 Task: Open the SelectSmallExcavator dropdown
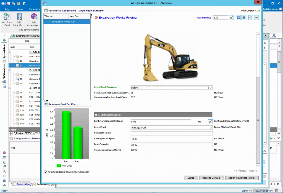click(x=211, y=88)
